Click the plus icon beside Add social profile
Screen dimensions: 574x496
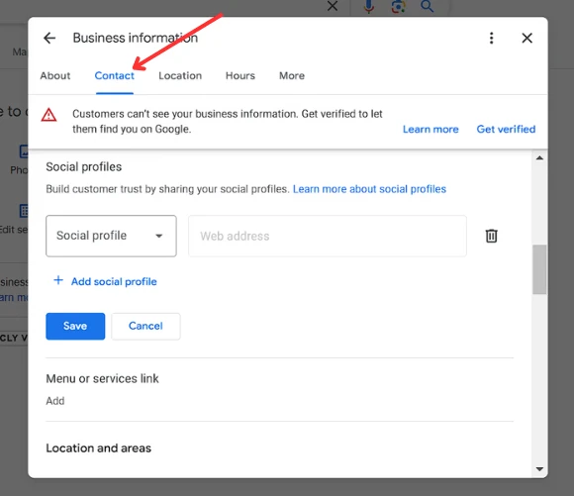pos(58,280)
